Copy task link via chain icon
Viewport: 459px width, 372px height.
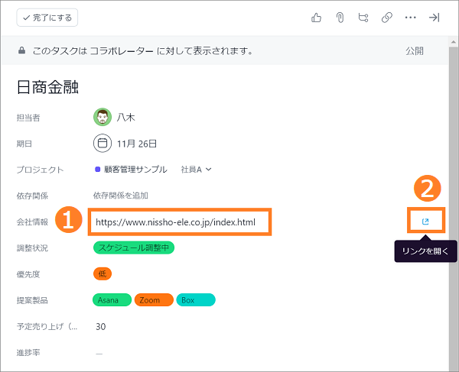coord(386,18)
